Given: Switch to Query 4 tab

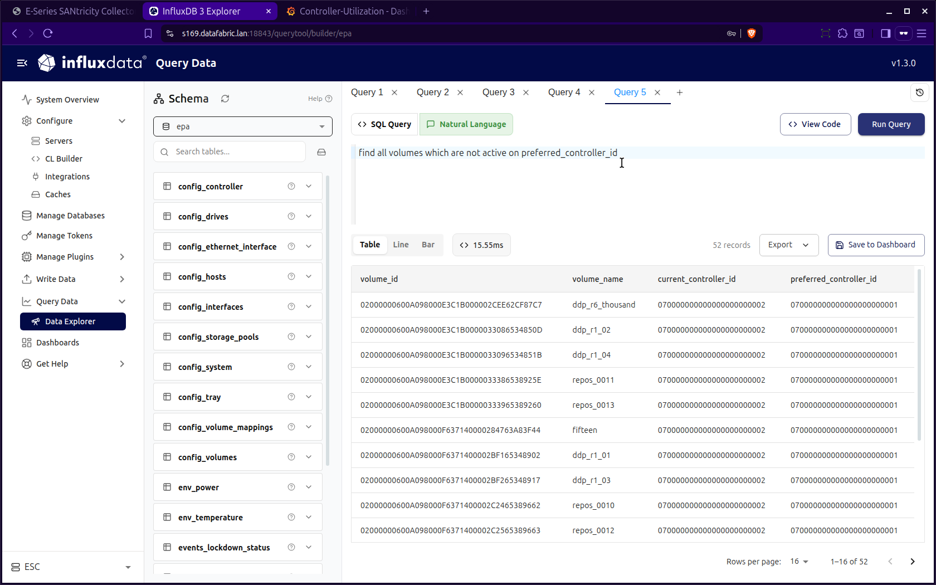Looking at the screenshot, I should tap(564, 92).
